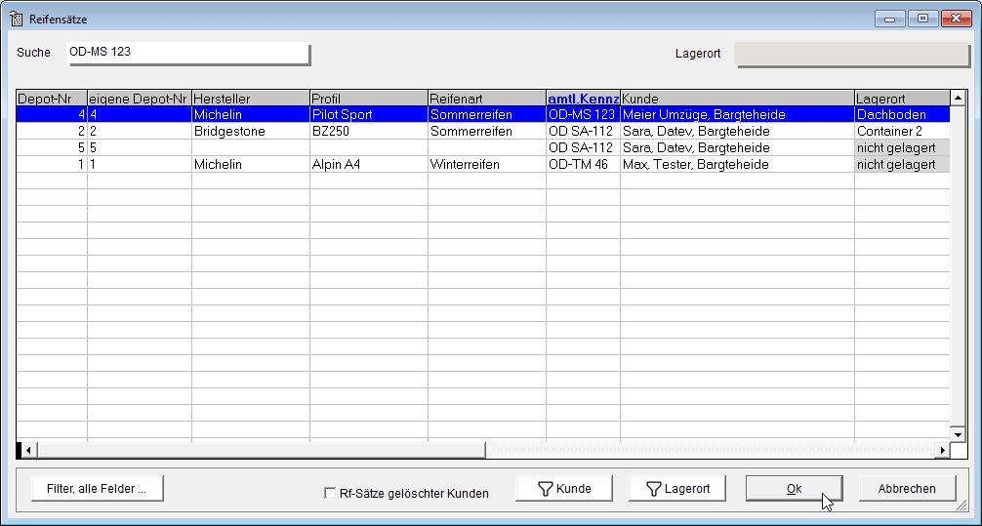Select the Alpin A4 profile cell
Image resolution: width=982 pixels, height=526 pixels.
point(369,164)
